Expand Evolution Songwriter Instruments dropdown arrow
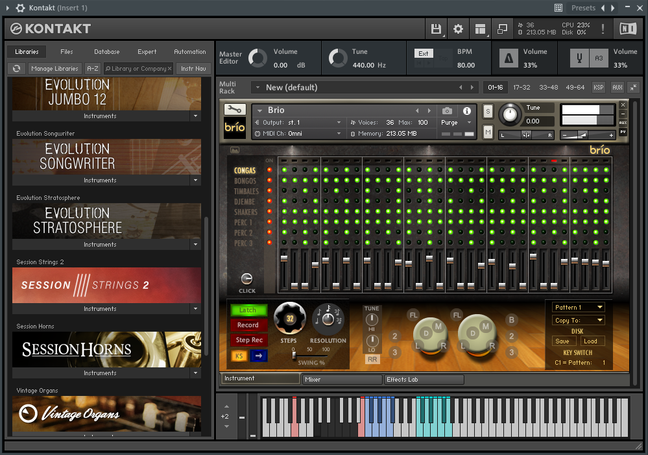The height and width of the screenshot is (455, 648). click(x=195, y=180)
